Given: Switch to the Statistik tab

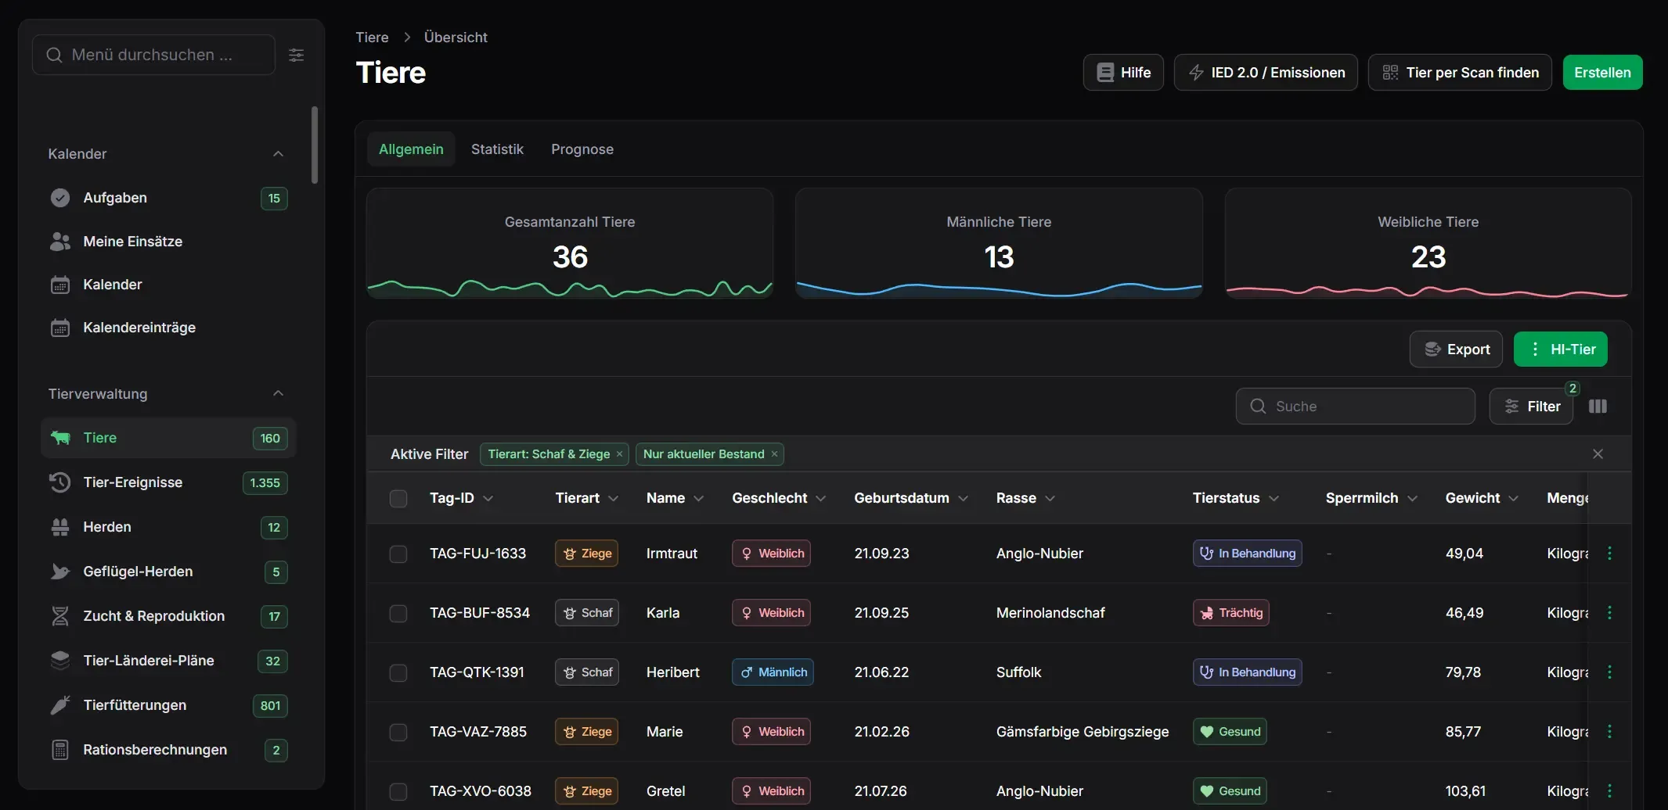Looking at the screenshot, I should [497, 149].
